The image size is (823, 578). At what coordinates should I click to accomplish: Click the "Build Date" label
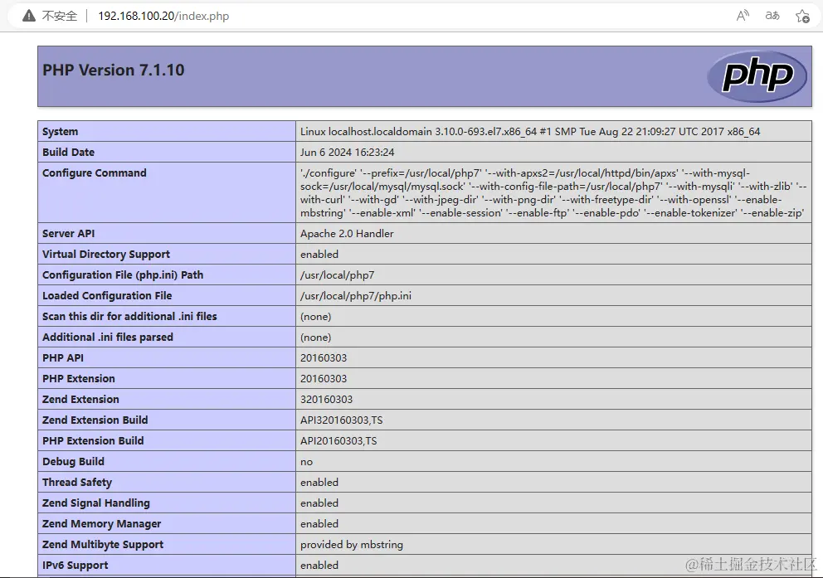point(69,152)
